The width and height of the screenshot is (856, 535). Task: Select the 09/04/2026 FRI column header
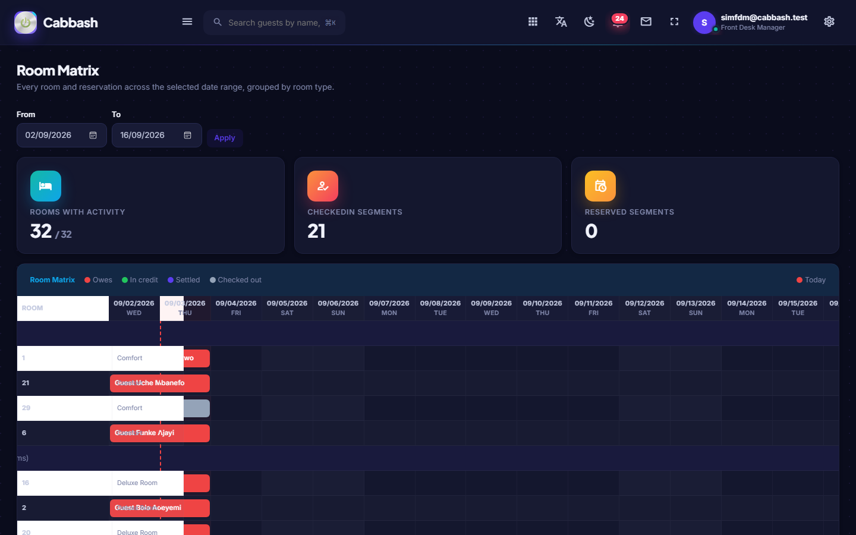pos(236,308)
